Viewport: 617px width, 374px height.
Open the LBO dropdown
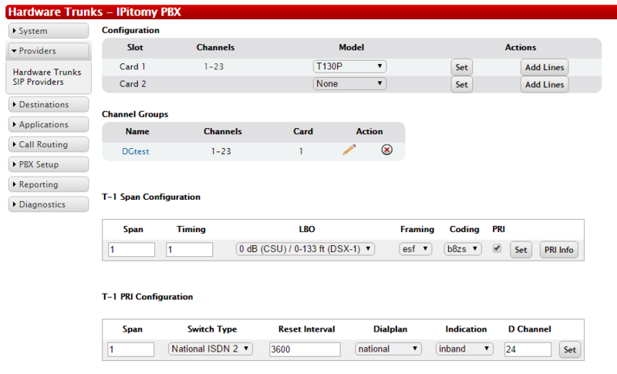coord(305,249)
